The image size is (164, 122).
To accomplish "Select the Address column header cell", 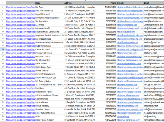I will [x=79, y=3].
